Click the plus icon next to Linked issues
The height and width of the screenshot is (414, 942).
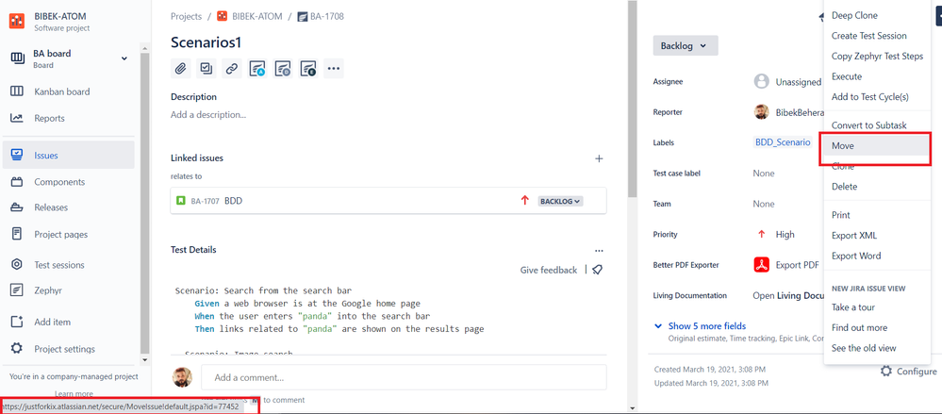tap(599, 158)
